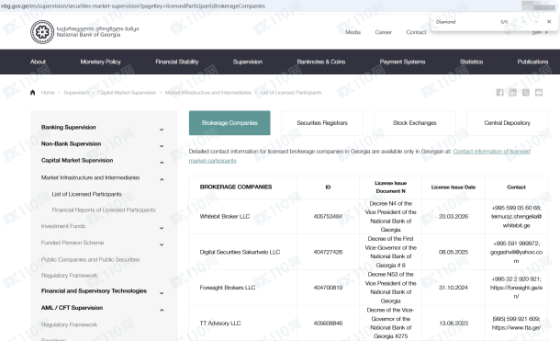Open Regulatory Framework under Capital Market Supervision
The width and height of the screenshot is (560, 341).
(69, 275)
